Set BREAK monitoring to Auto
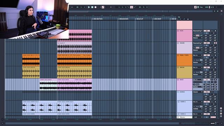224x126 pixels. (197, 72)
